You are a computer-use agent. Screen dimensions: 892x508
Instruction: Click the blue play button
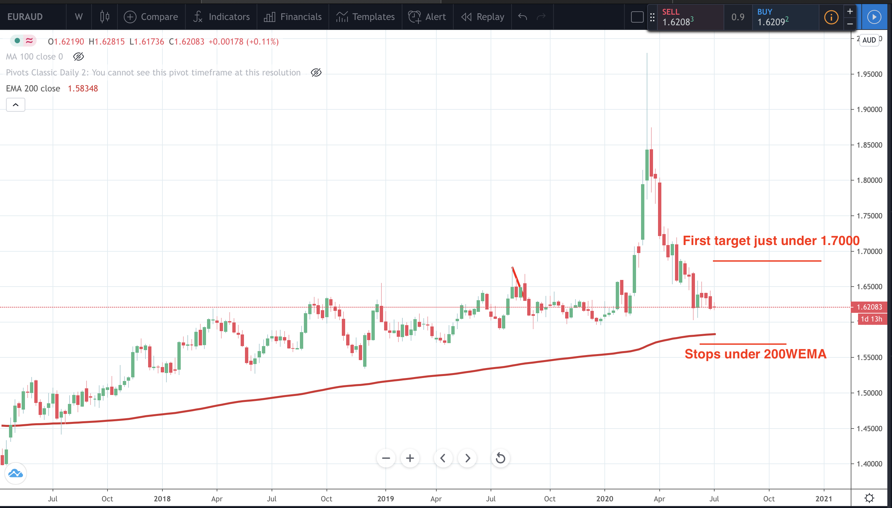tap(874, 17)
